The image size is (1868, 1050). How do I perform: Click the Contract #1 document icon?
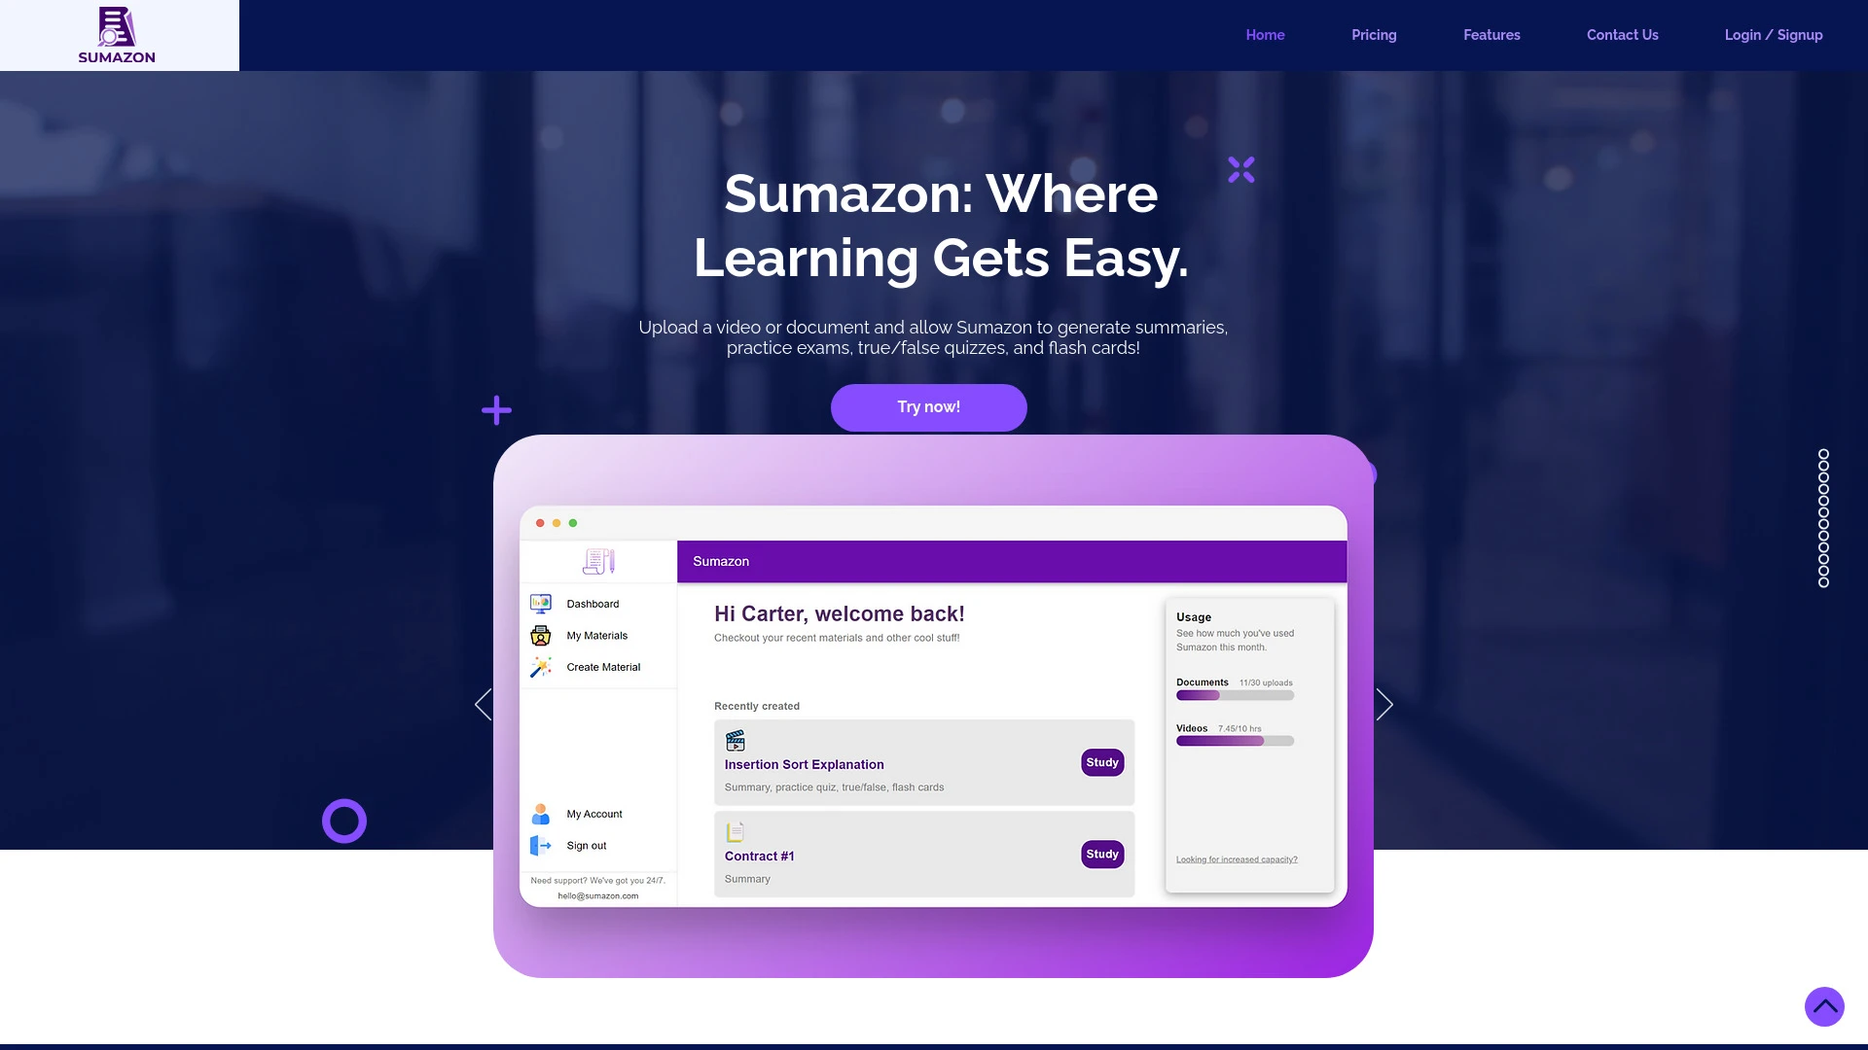click(x=736, y=831)
